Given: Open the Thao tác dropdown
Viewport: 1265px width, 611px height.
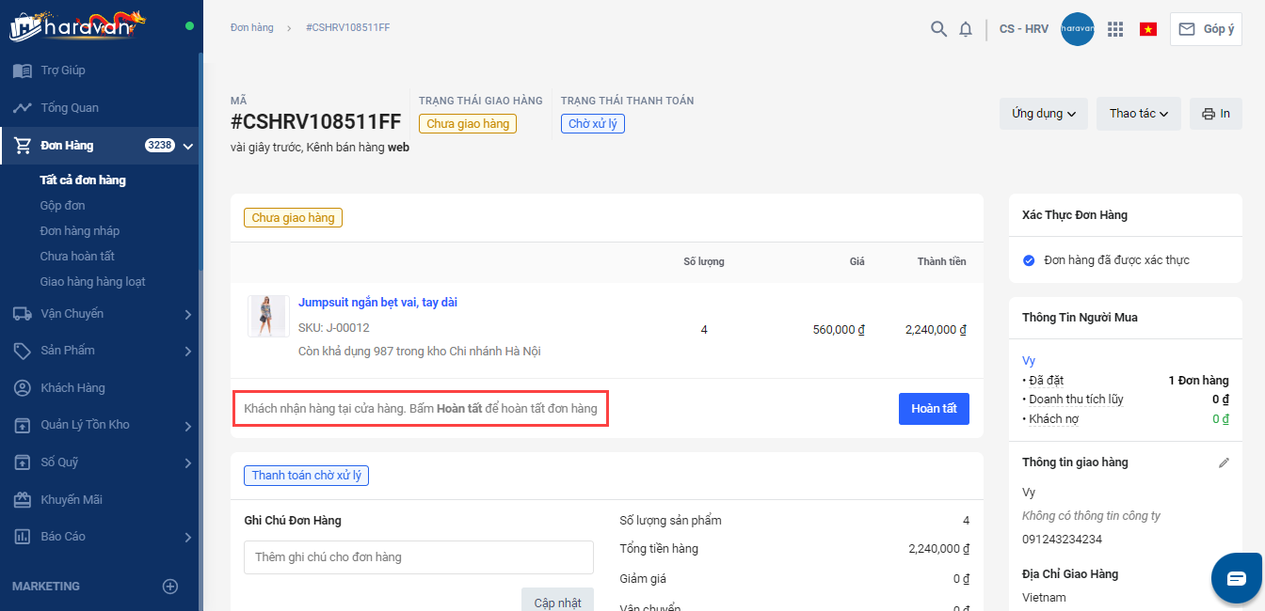Looking at the screenshot, I should [1138, 114].
